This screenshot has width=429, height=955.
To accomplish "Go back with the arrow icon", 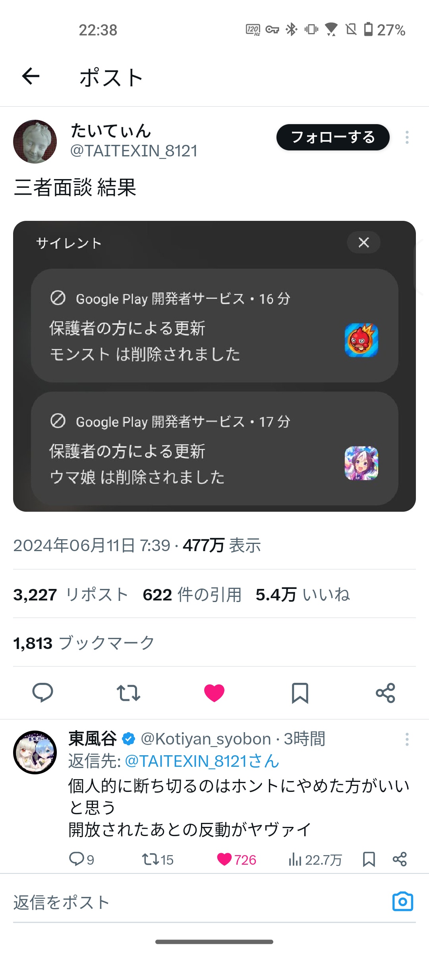I will pyautogui.click(x=31, y=76).
